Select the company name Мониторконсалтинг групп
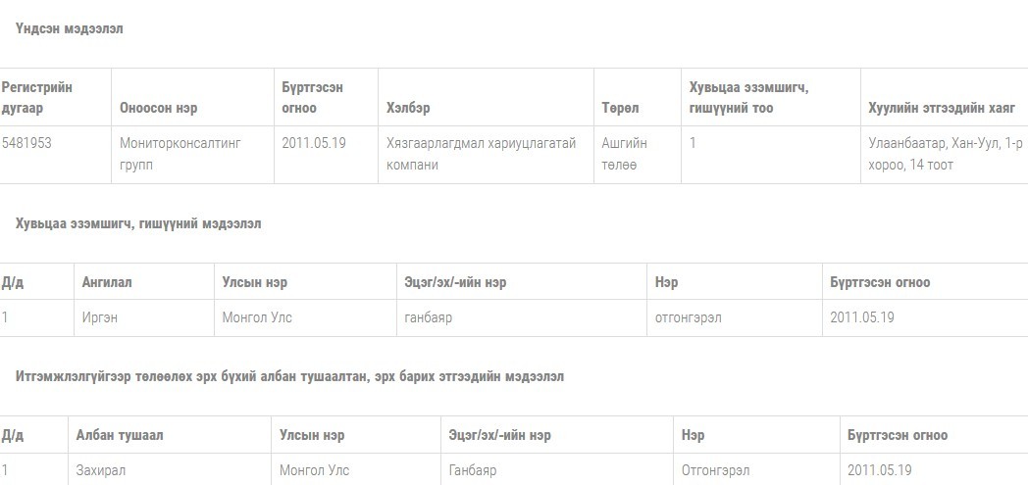This screenshot has width=1028, height=485. coord(180,154)
